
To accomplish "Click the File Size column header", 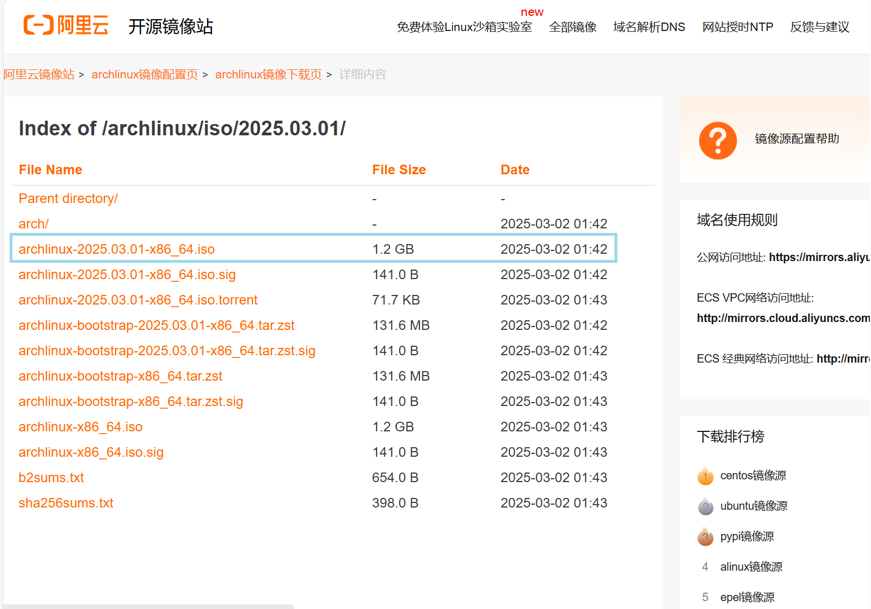I will [399, 170].
